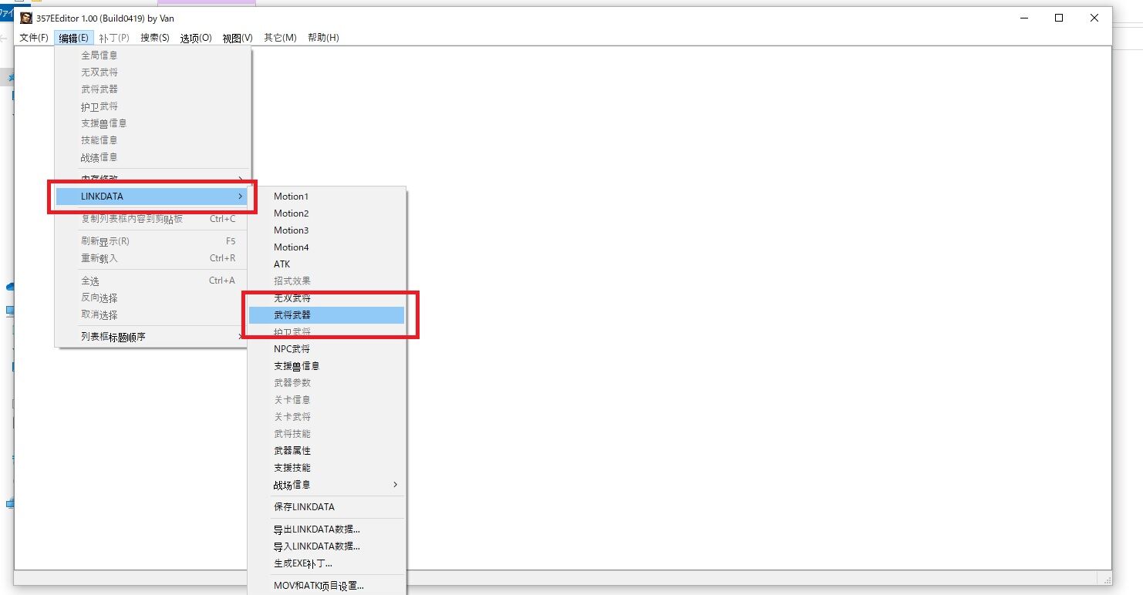Open 支援技能 from the submenu

(328, 468)
